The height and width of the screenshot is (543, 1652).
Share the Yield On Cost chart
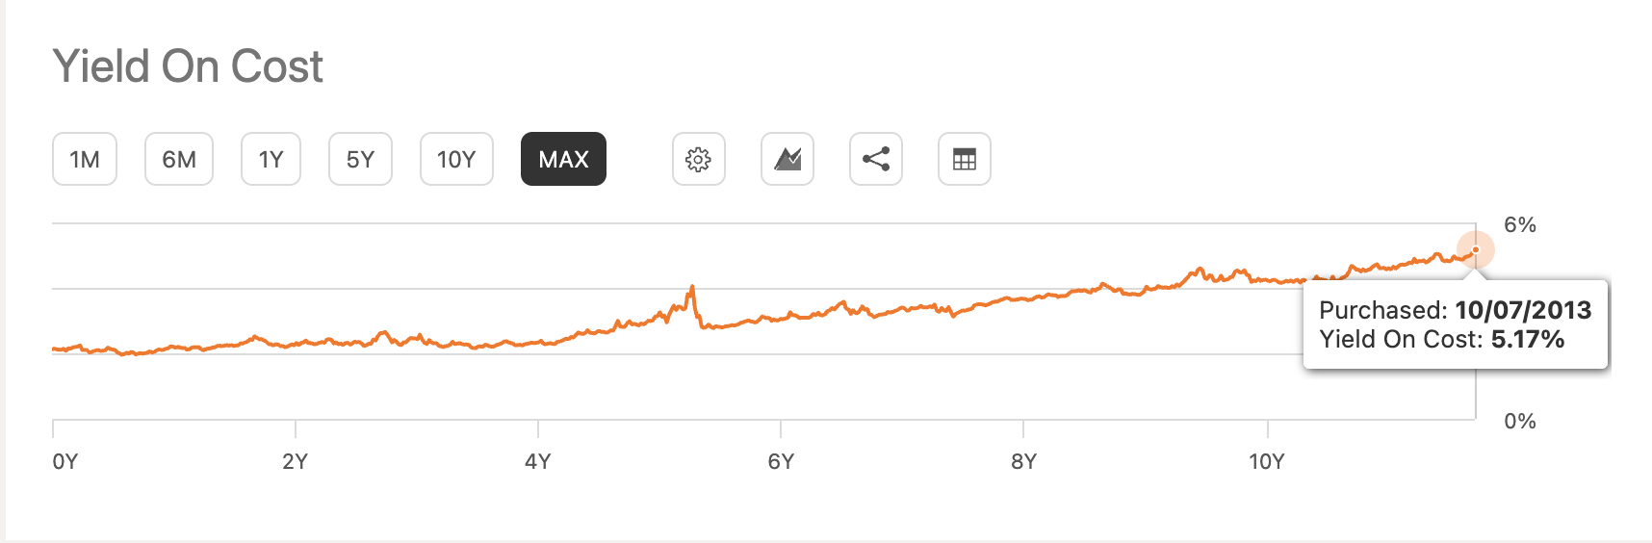click(x=875, y=159)
